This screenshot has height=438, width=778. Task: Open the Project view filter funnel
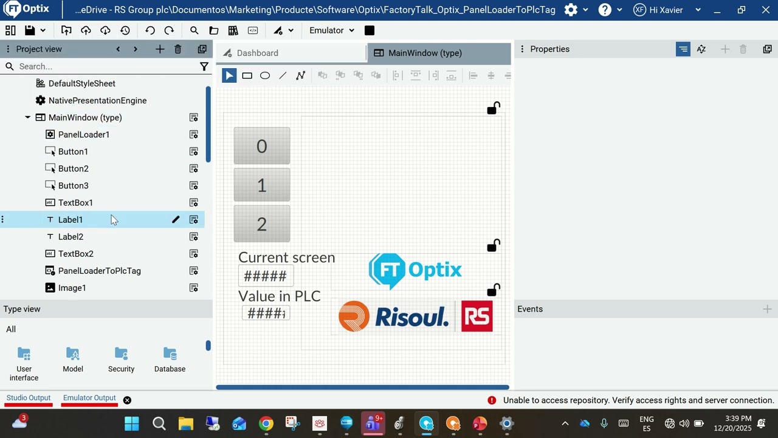point(204,66)
